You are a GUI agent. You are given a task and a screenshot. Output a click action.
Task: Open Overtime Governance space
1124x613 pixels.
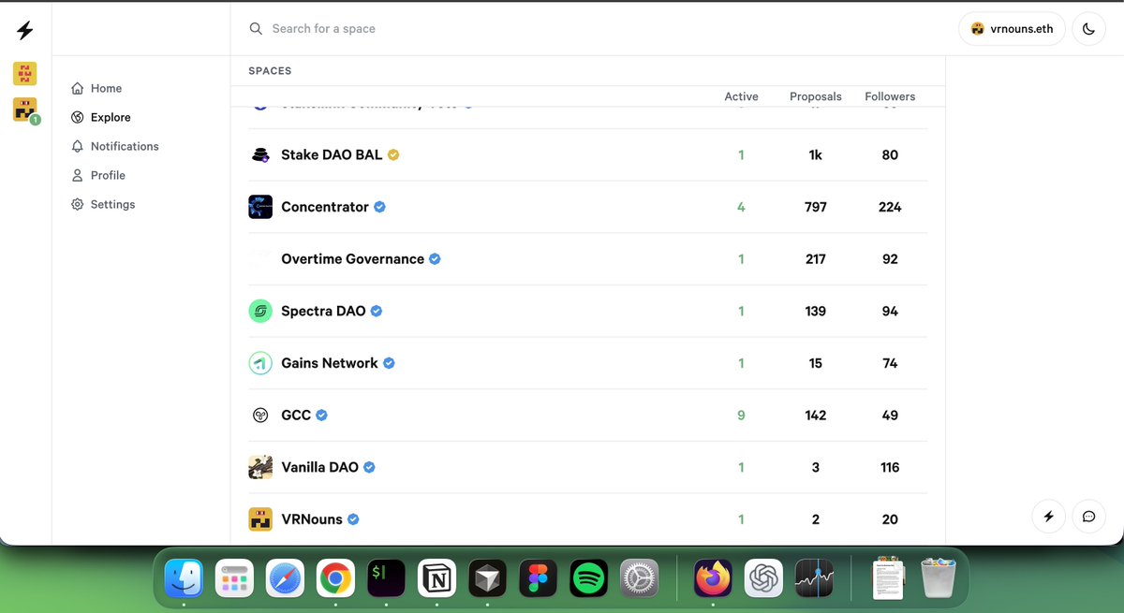tap(351, 258)
